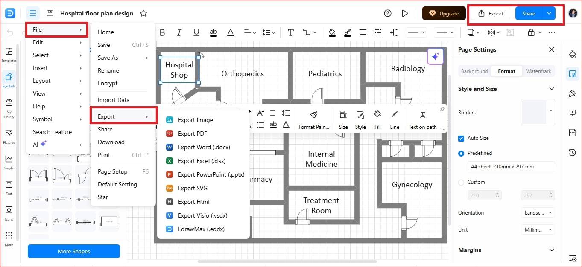Open the Unit dropdown
The width and height of the screenshot is (582, 267).
tap(538, 229)
